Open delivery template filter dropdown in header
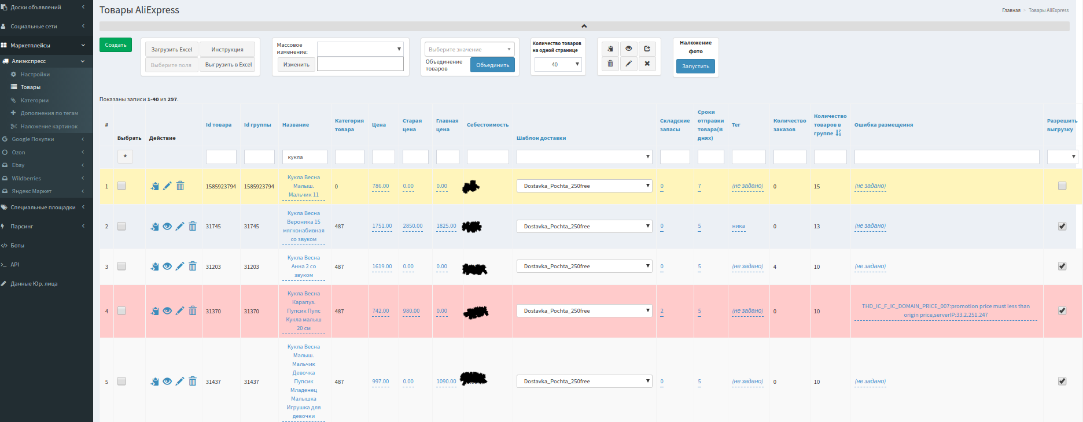This screenshot has height=422, width=1083. click(x=584, y=157)
